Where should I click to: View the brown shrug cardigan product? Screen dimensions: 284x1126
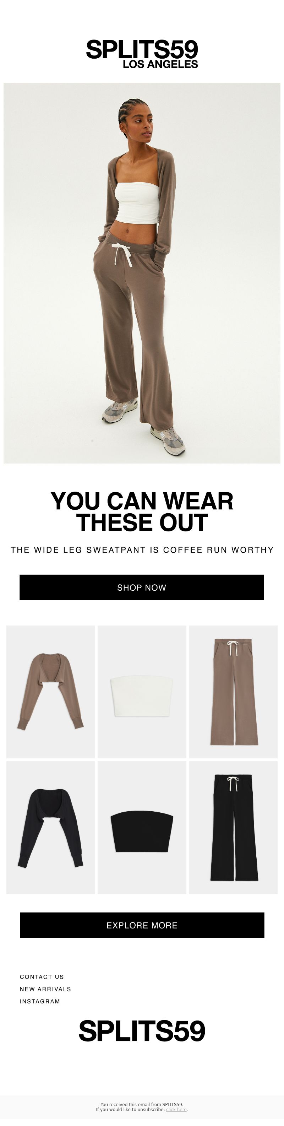(50, 692)
